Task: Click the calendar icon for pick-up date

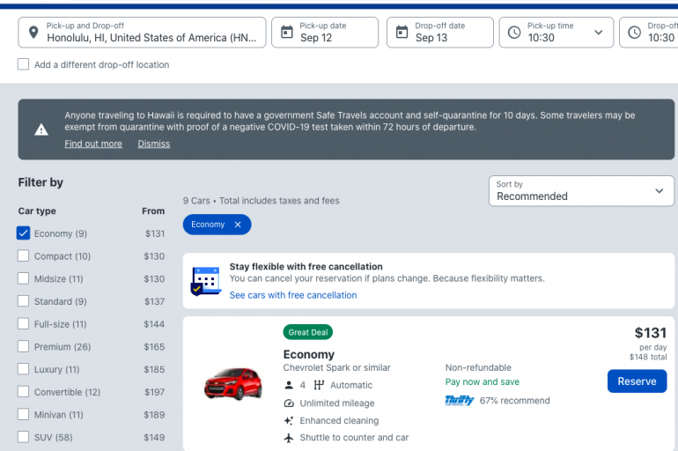Action: tap(286, 33)
